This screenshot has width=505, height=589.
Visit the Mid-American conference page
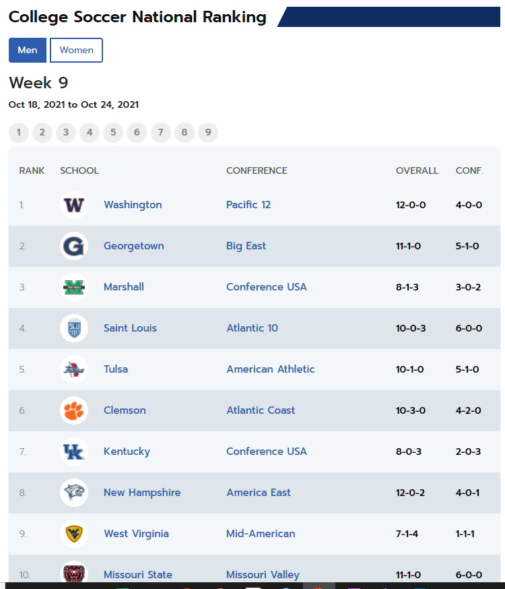261,534
